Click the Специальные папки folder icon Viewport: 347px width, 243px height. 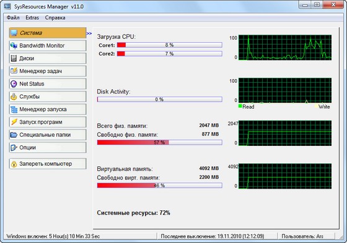coord(14,135)
